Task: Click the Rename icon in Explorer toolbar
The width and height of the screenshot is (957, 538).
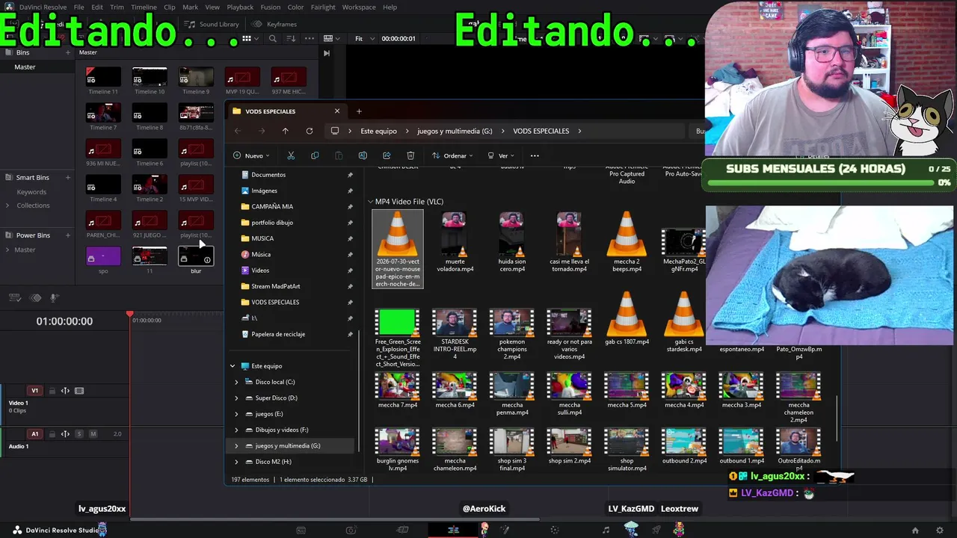Action: coord(363,155)
